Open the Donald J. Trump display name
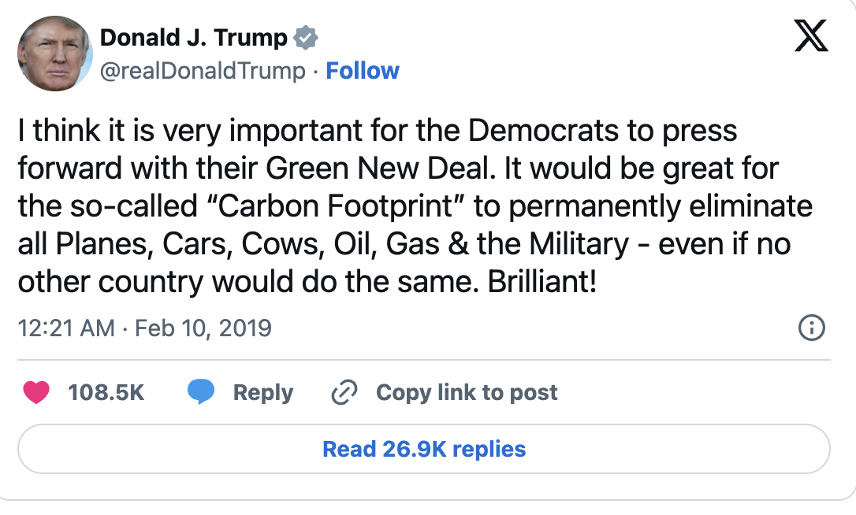This screenshot has width=856, height=515. (x=195, y=37)
